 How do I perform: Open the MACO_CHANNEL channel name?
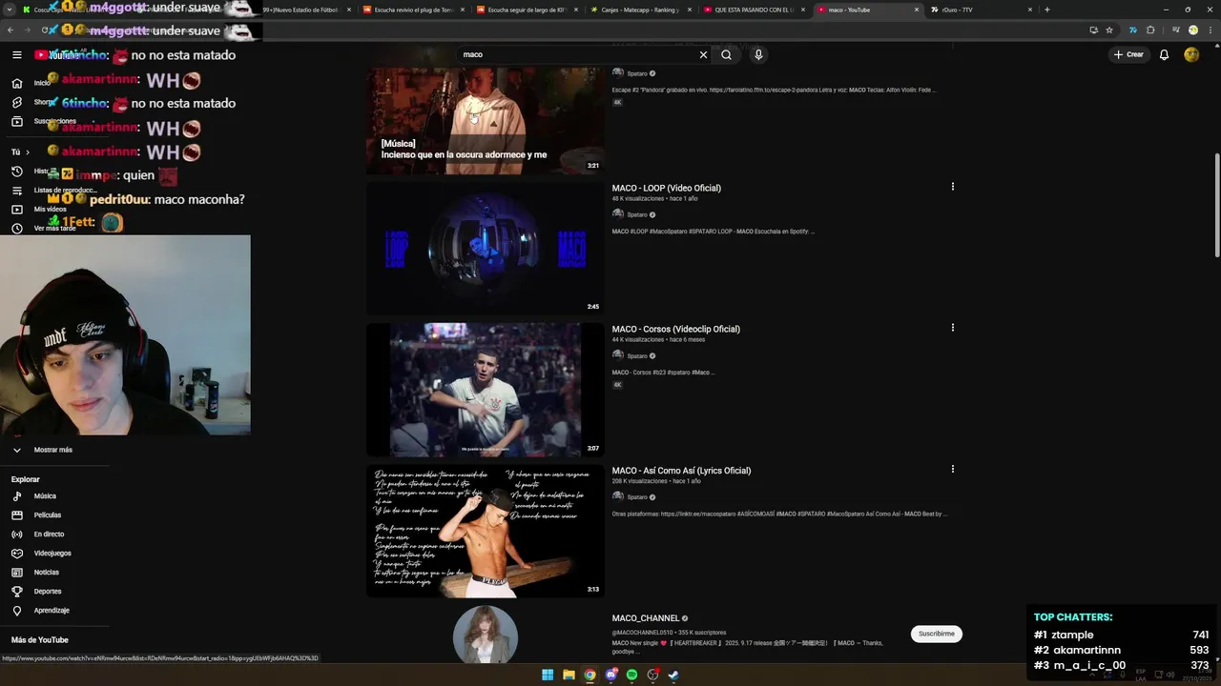[646, 618]
